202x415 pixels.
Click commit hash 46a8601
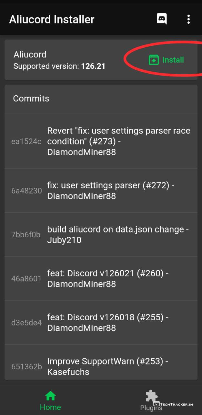click(x=26, y=279)
